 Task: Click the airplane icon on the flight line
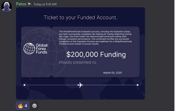pyautogui.click(x=80, y=85)
